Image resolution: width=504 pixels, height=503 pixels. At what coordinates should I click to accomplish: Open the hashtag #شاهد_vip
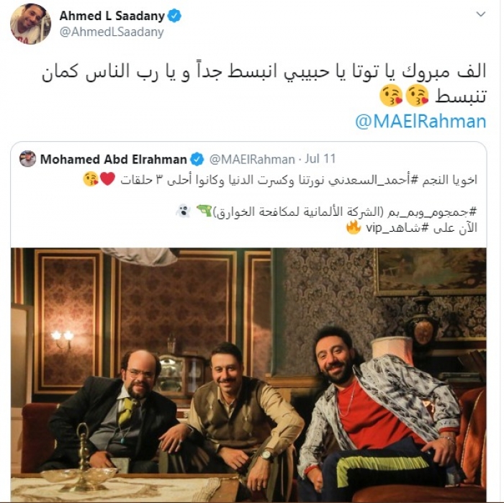(397, 227)
